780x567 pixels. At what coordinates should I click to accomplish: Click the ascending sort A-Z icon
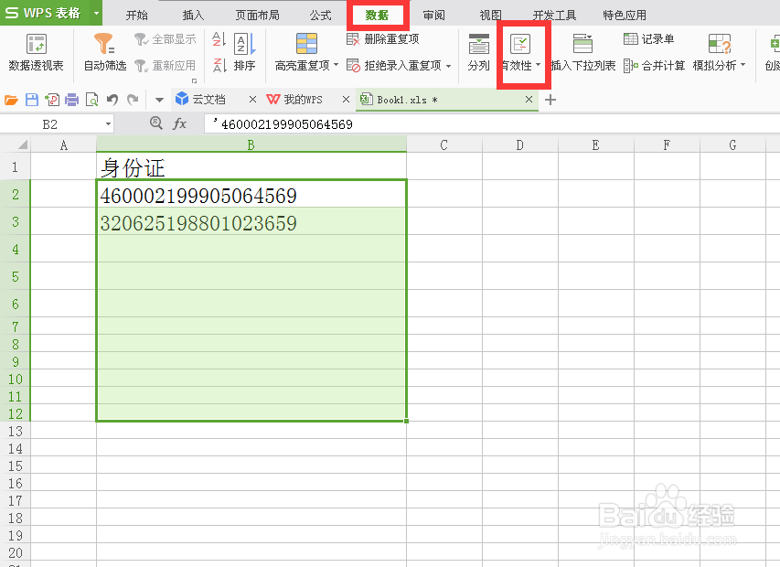[x=218, y=39]
